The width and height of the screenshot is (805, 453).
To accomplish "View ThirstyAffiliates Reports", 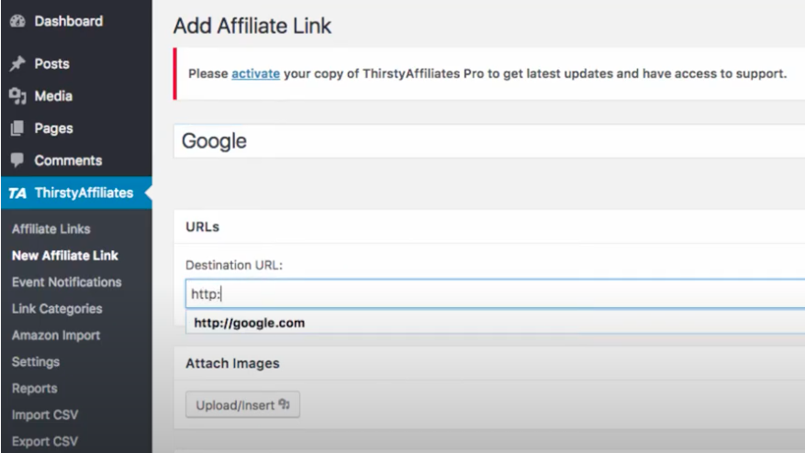I will (x=35, y=389).
